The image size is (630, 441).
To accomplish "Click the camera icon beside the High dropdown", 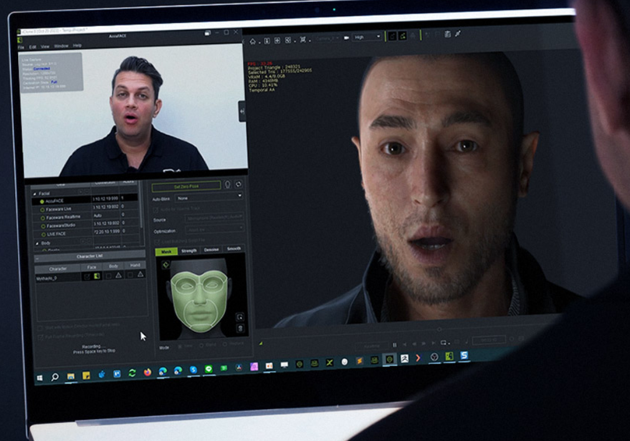I will coord(346,38).
